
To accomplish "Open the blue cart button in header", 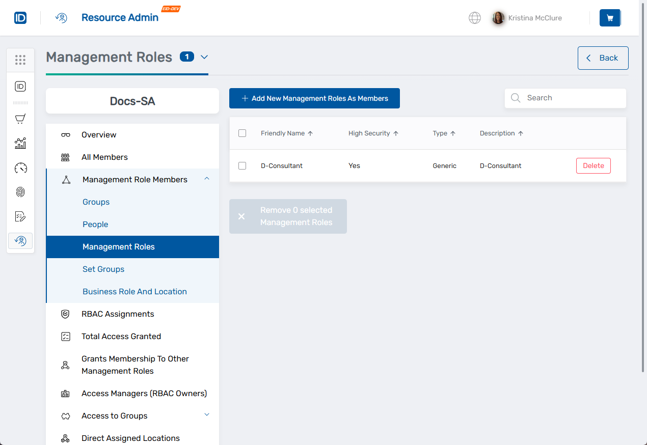I will (610, 17).
